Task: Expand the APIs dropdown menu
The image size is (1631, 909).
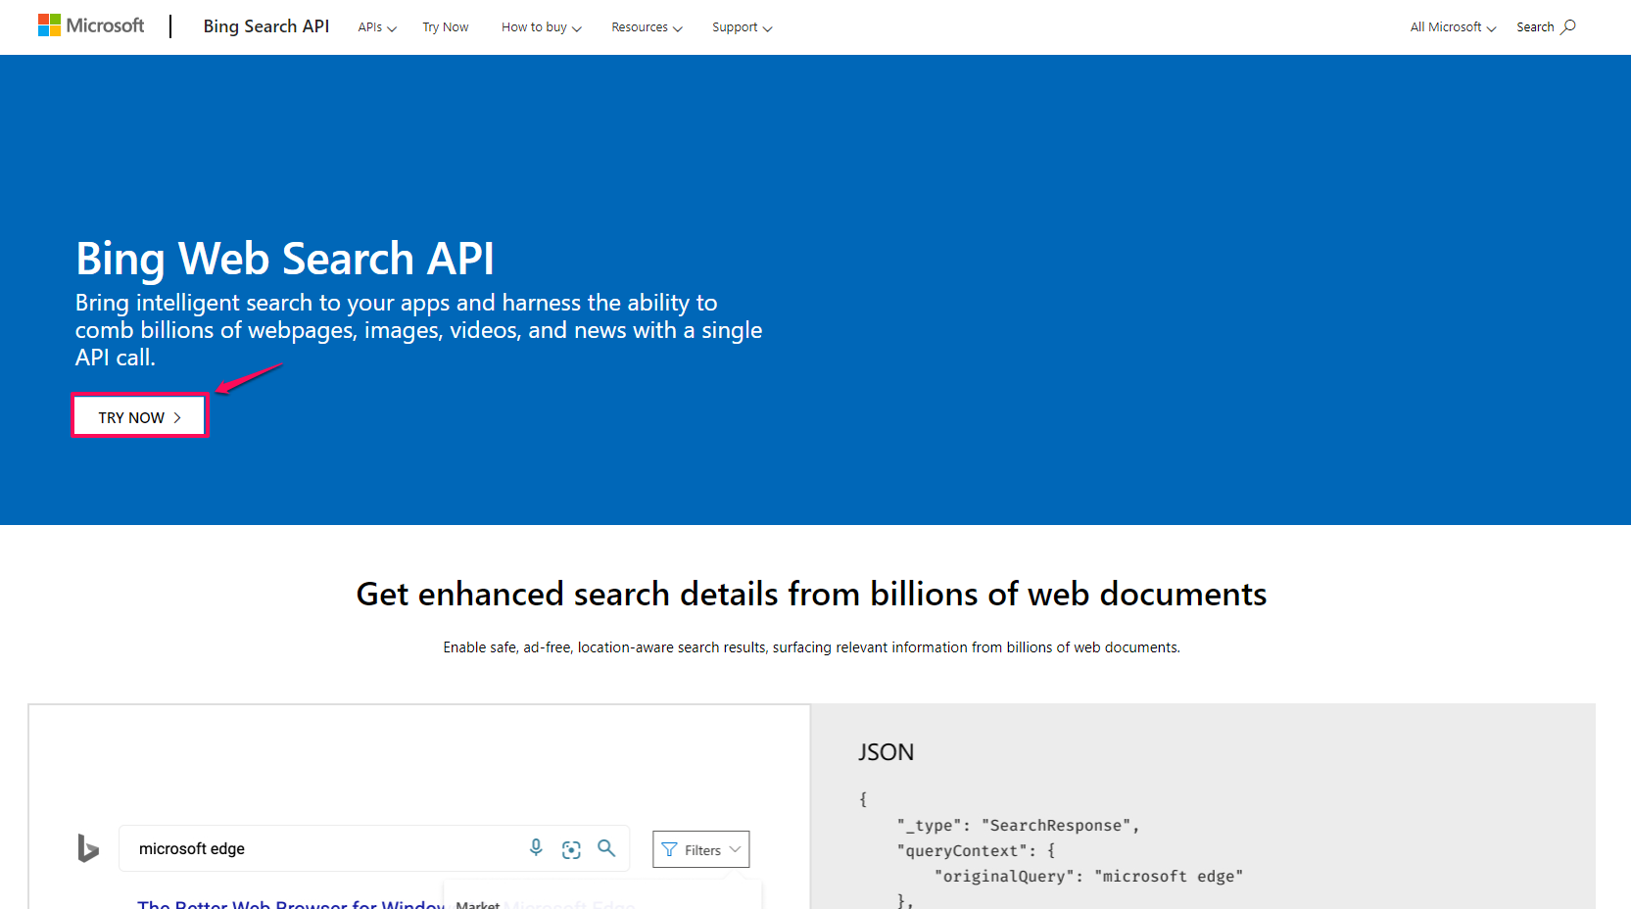Action: (x=377, y=26)
